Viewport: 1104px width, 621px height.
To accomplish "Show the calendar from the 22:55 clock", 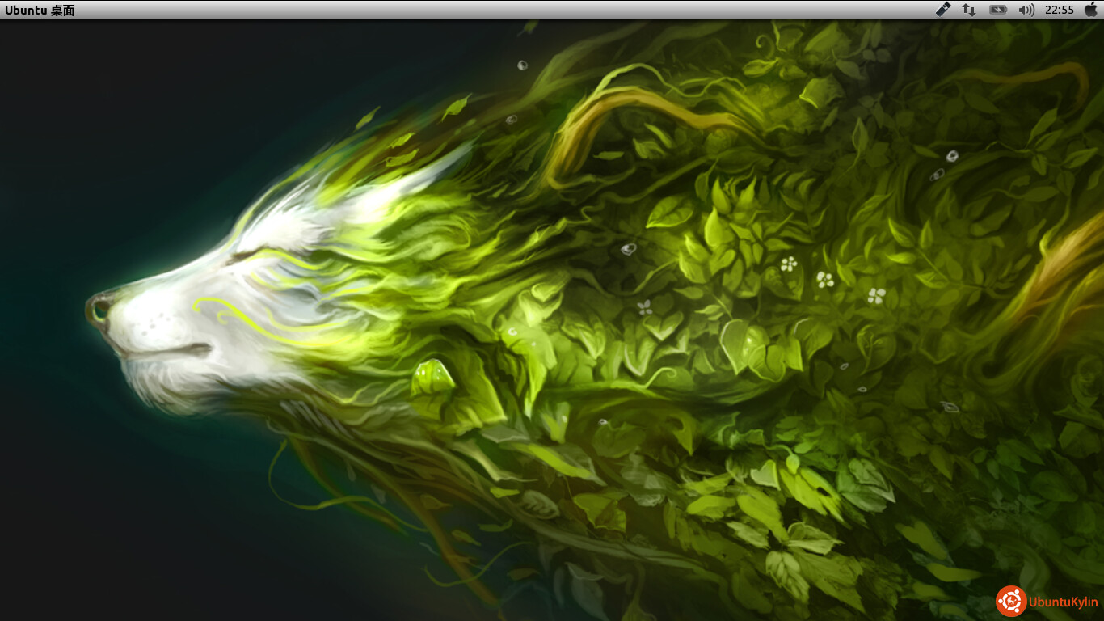I will (1059, 10).
